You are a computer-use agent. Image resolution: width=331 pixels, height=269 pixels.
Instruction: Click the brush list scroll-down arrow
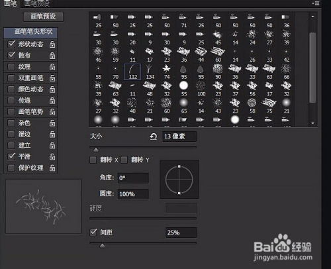click(312, 123)
